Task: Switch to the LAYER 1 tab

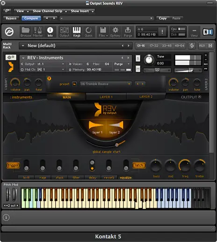Action: [x=106, y=97]
